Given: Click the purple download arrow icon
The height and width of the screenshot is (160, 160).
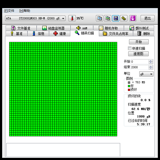Looking at the screenshot, I should [133, 18].
